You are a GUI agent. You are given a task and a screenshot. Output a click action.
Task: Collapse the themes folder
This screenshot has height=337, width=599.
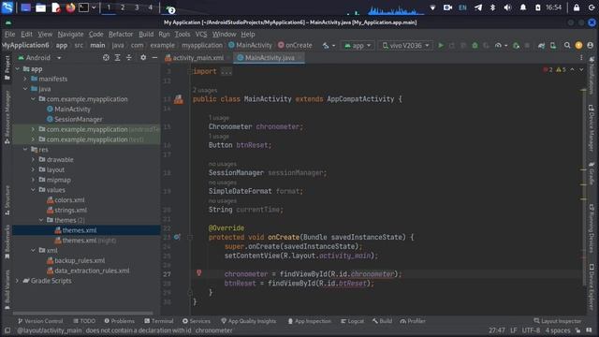point(41,220)
